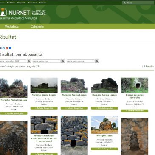Screen dimensions: 155x155
Task: Open Abbasanta nuraghe Zuras de Eros Piras thumbnail
Action: [x=44, y=124]
